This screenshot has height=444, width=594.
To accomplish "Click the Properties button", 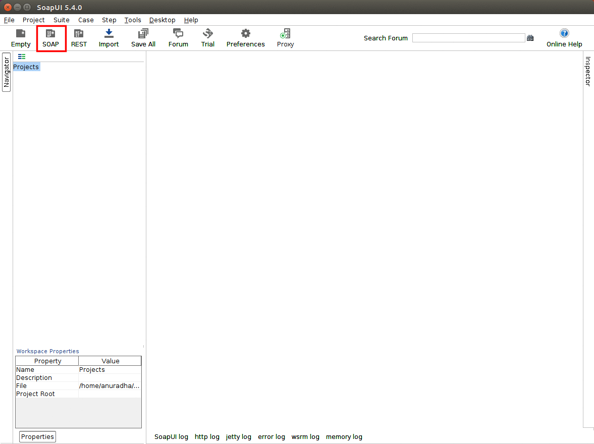I will pos(37,437).
